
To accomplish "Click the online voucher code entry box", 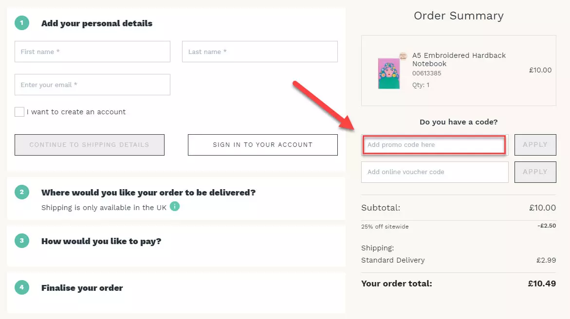I will click(434, 172).
